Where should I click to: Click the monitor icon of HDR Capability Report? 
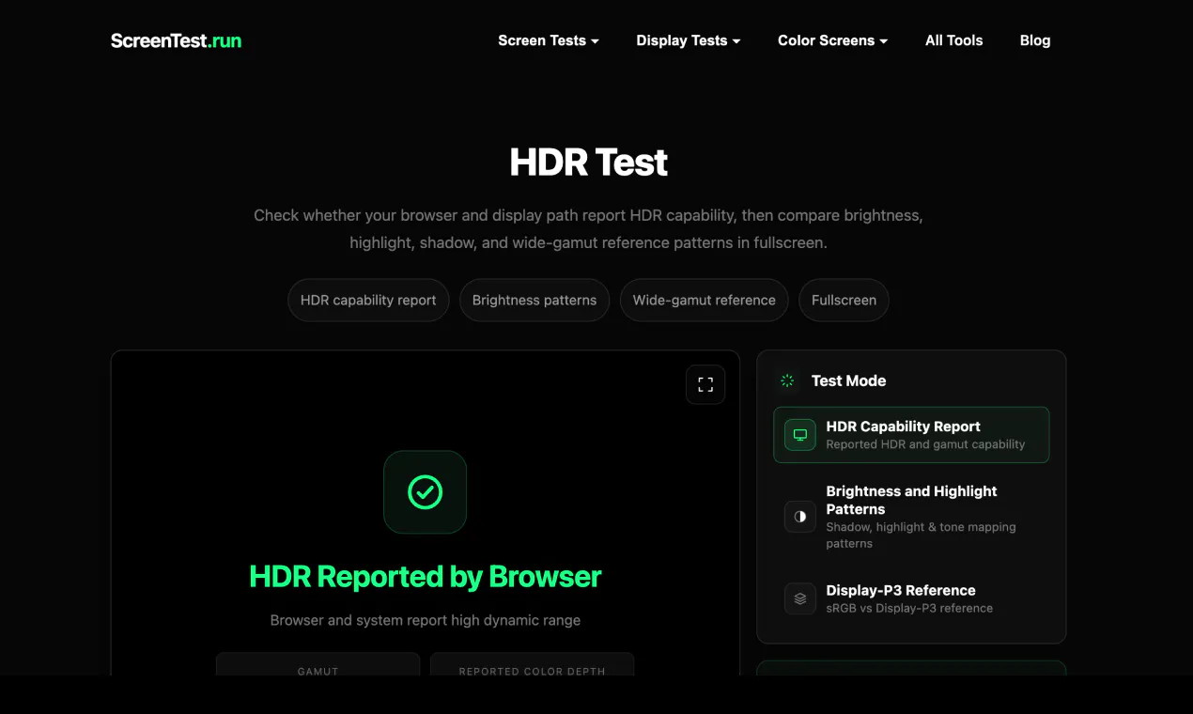(x=800, y=435)
